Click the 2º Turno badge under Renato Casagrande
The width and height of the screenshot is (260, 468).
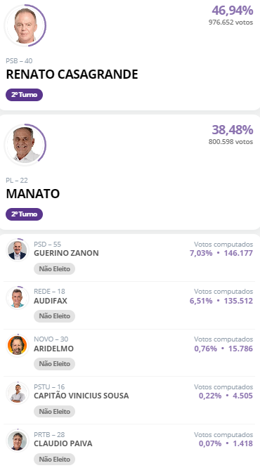point(24,95)
